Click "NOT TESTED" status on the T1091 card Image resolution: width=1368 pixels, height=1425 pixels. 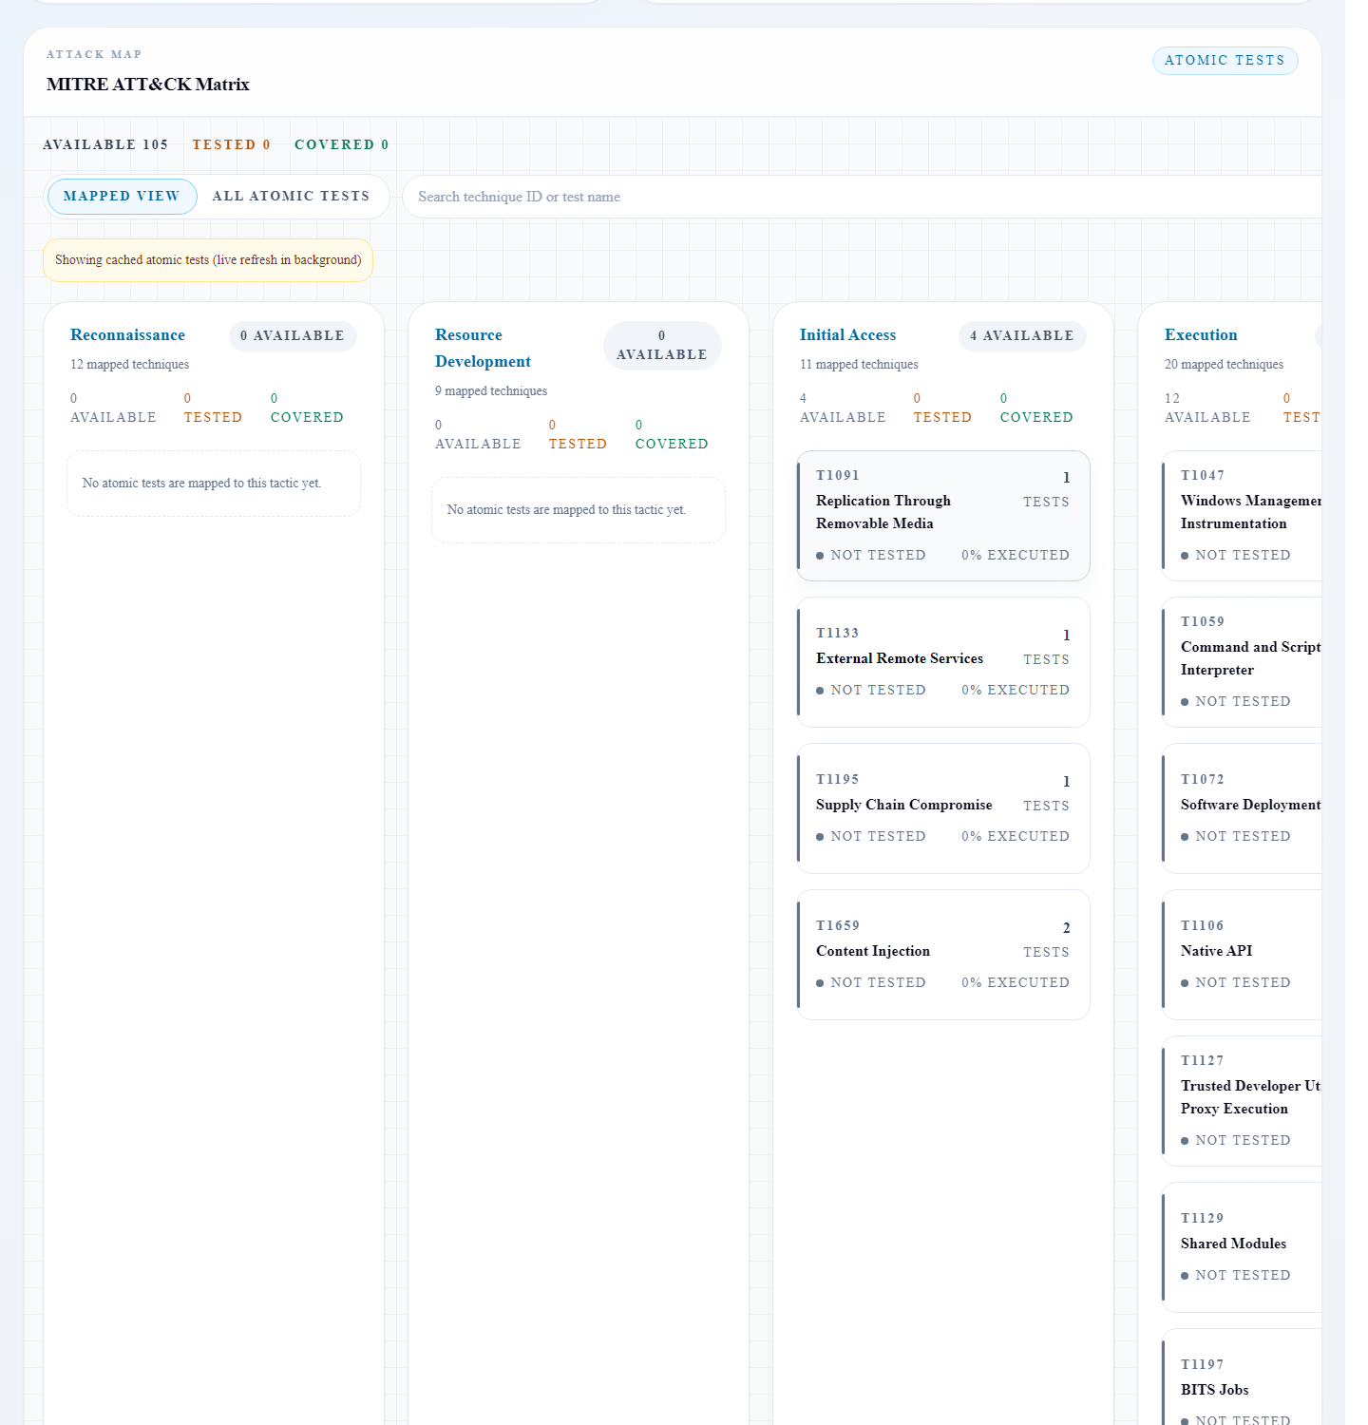[x=871, y=556]
